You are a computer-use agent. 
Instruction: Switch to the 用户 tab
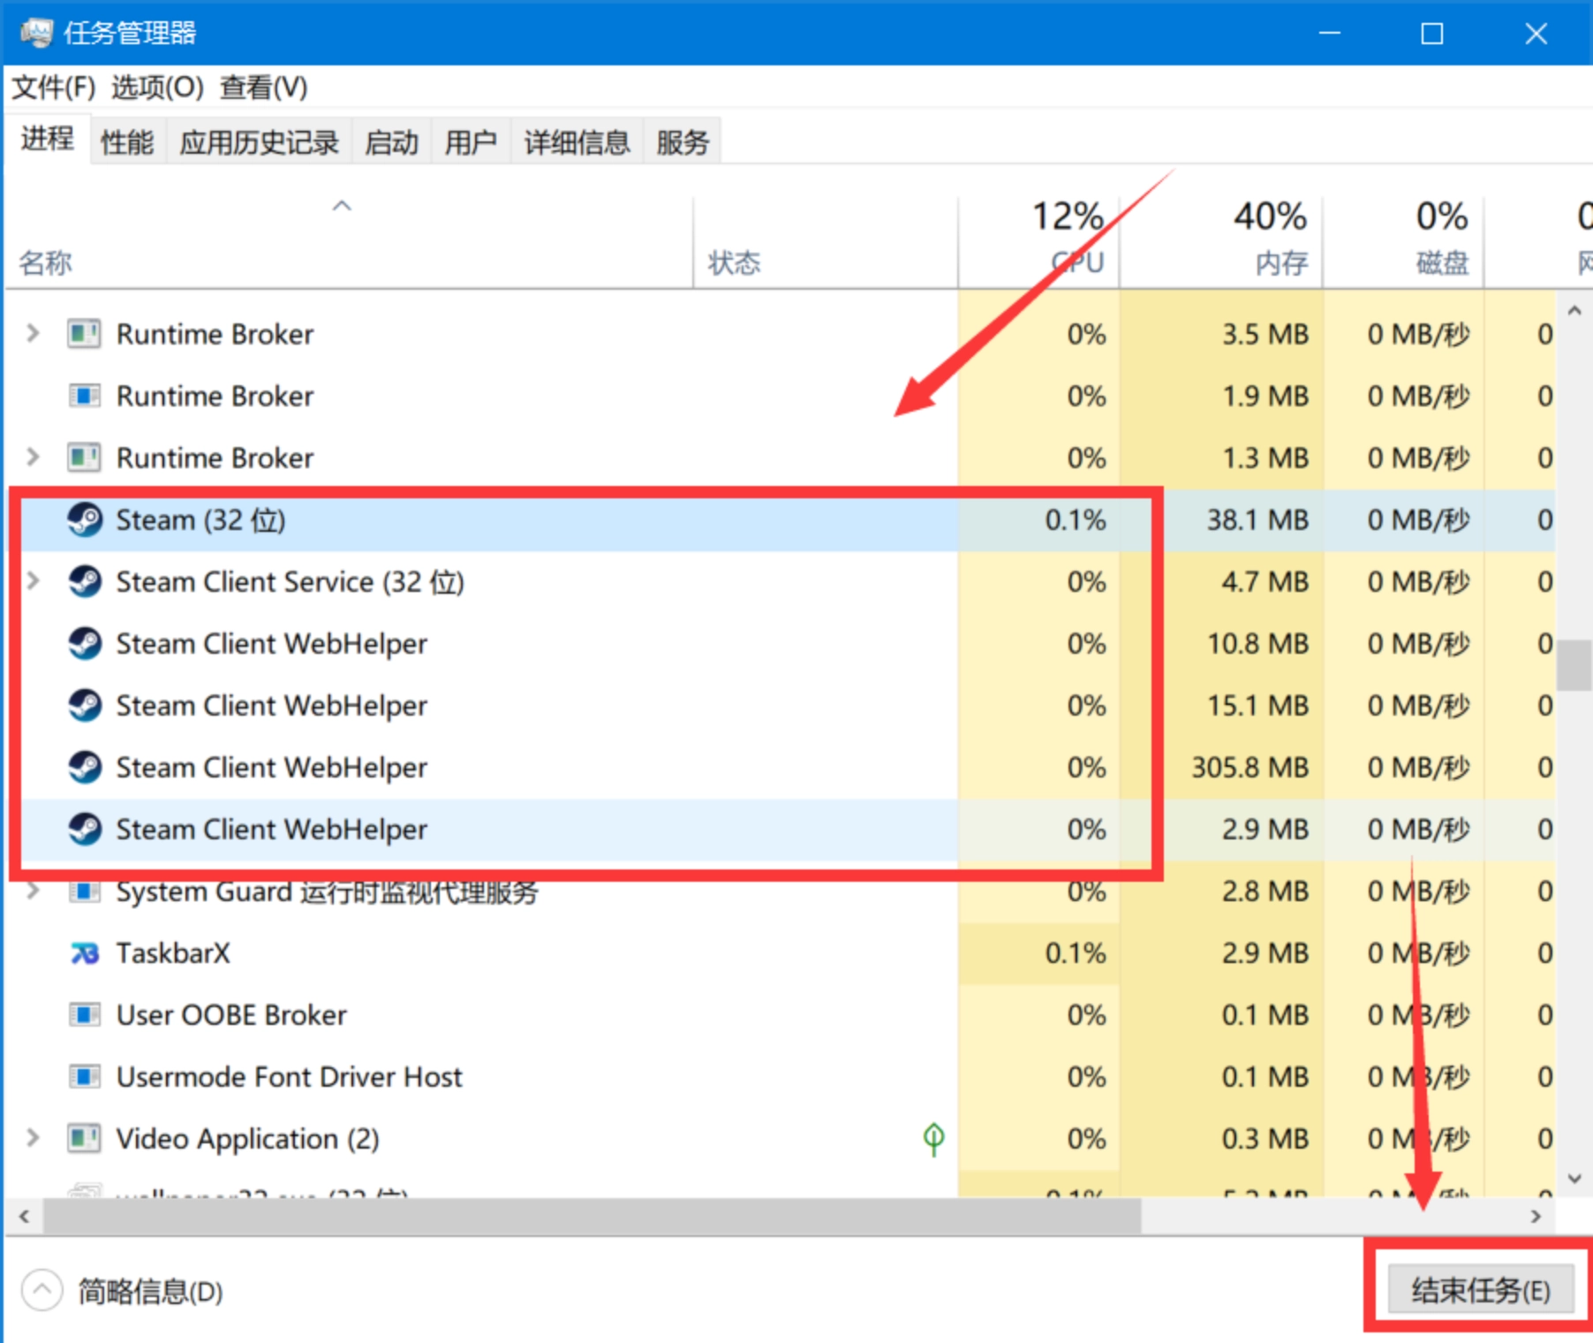click(x=471, y=141)
